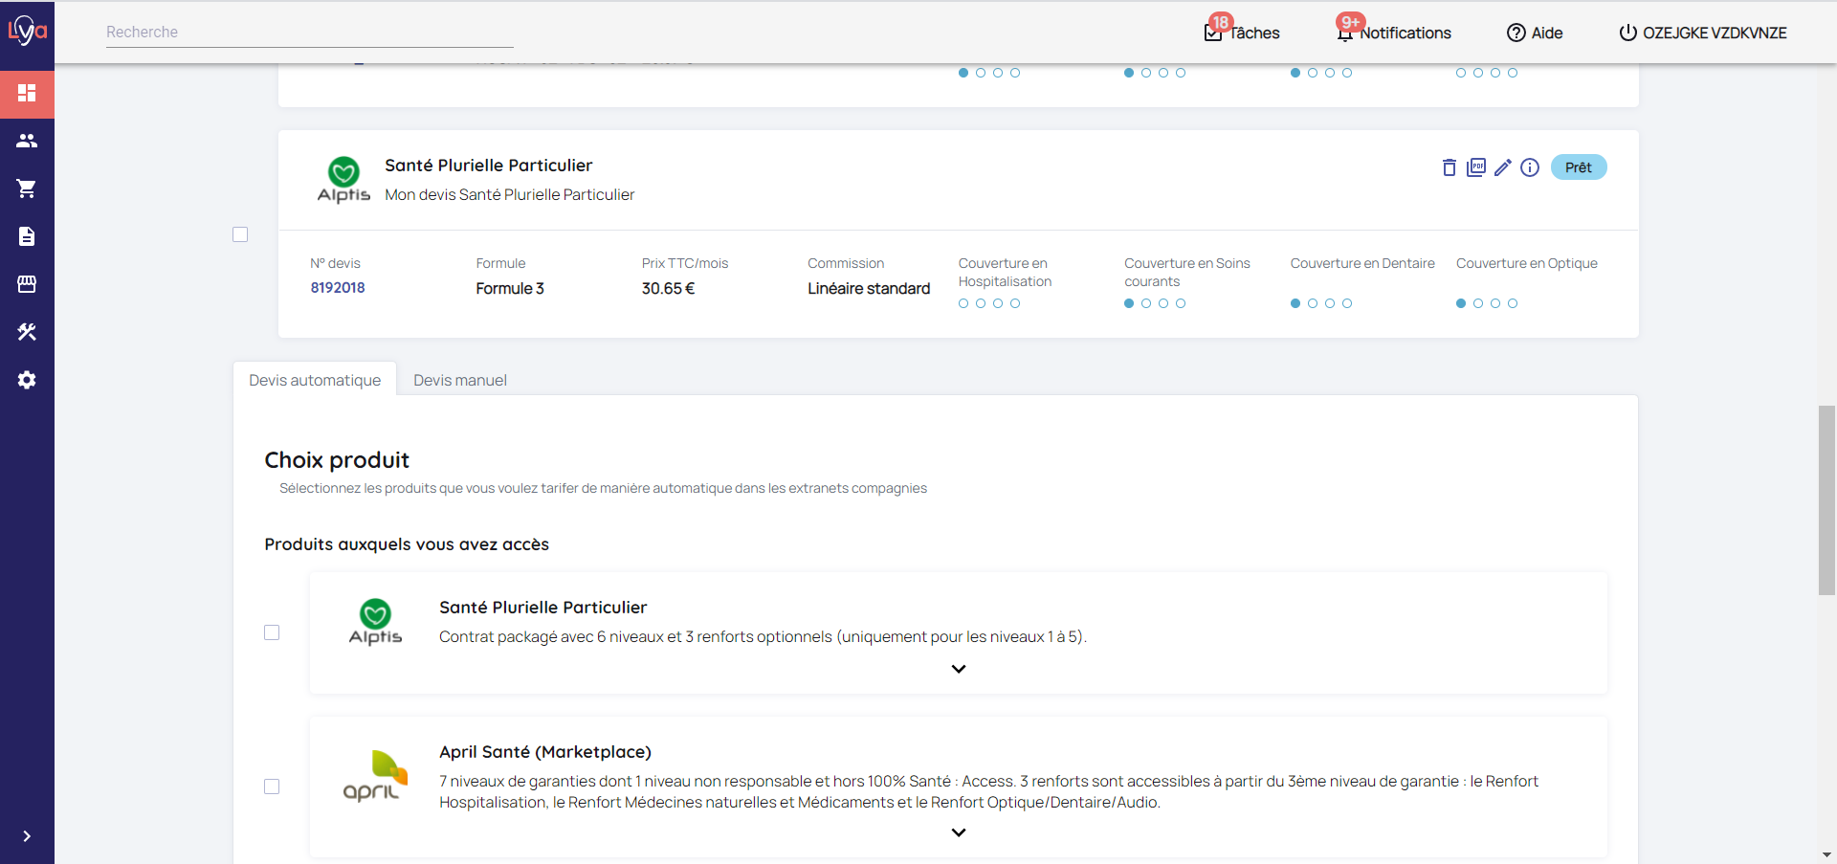Tick the checkbox beside the Formule 3 quote

[240, 234]
